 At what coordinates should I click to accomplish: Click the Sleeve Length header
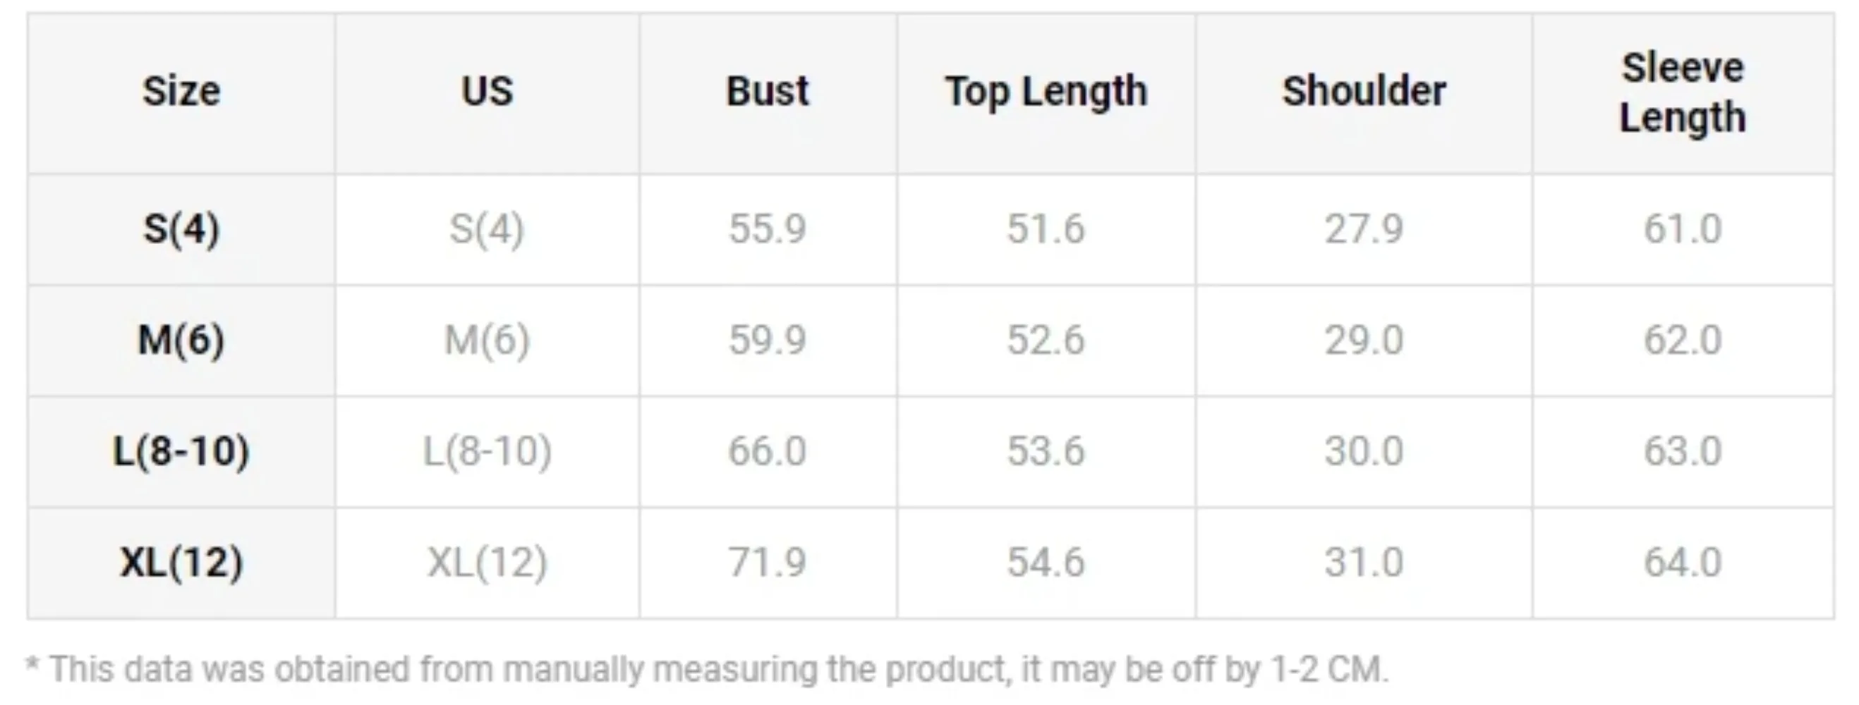(x=1682, y=92)
